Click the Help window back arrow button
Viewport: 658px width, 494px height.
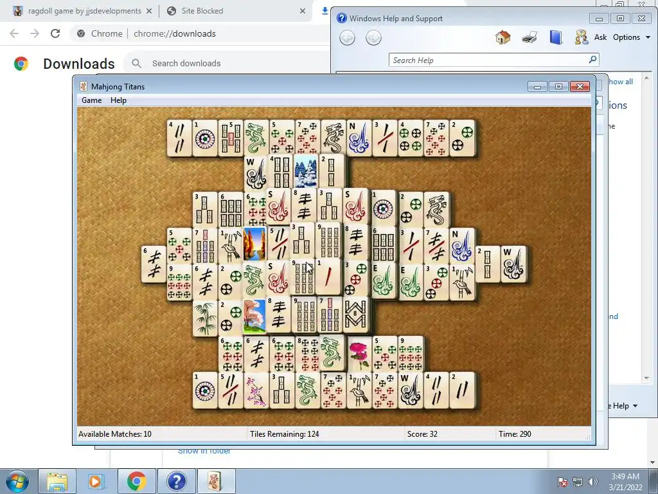[x=347, y=38]
